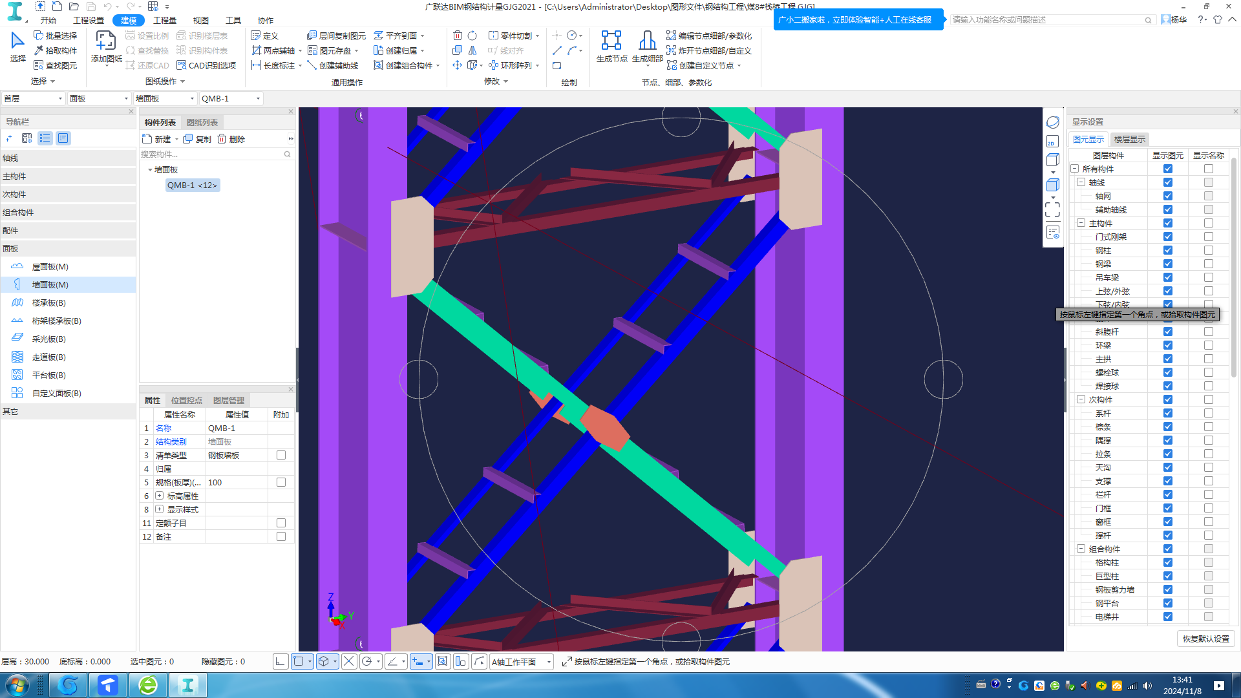Click the orthogonal icon in status bar
This screenshot has width=1241, height=698.
[x=280, y=661]
